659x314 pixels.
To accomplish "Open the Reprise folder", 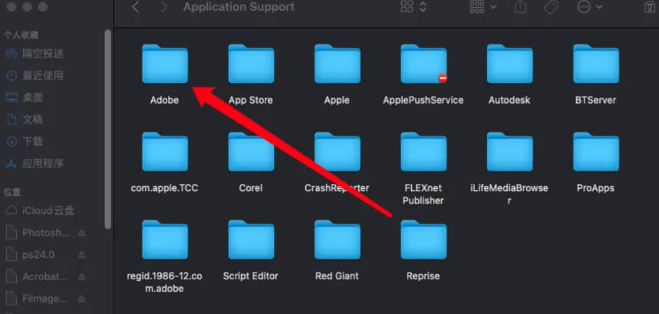I will pyautogui.click(x=423, y=240).
